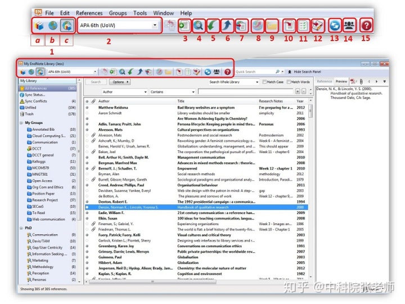Viewport: 405px width, 304px height.
Task: Toggle read status dot for Matthew Reidsma row
Action: (87, 108)
